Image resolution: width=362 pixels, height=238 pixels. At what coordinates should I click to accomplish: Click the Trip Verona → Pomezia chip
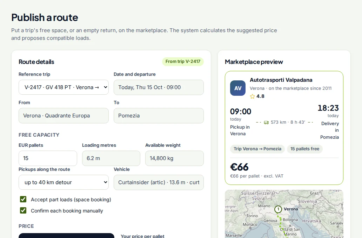pos(257,149)
